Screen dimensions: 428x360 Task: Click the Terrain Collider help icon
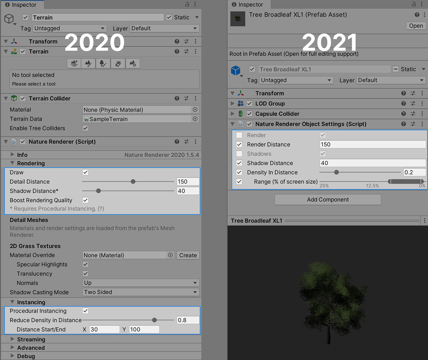click(177, 98)
